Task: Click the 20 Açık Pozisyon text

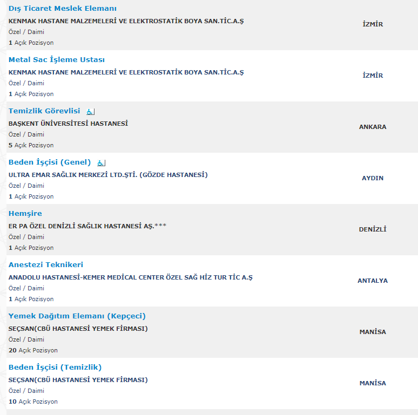Action: [x=33, y=350]
